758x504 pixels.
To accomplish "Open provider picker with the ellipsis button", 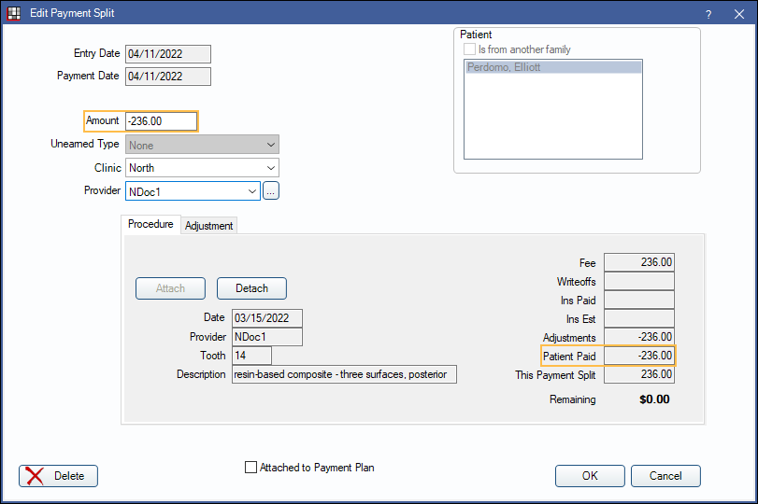I will click(x=271, y=190).
